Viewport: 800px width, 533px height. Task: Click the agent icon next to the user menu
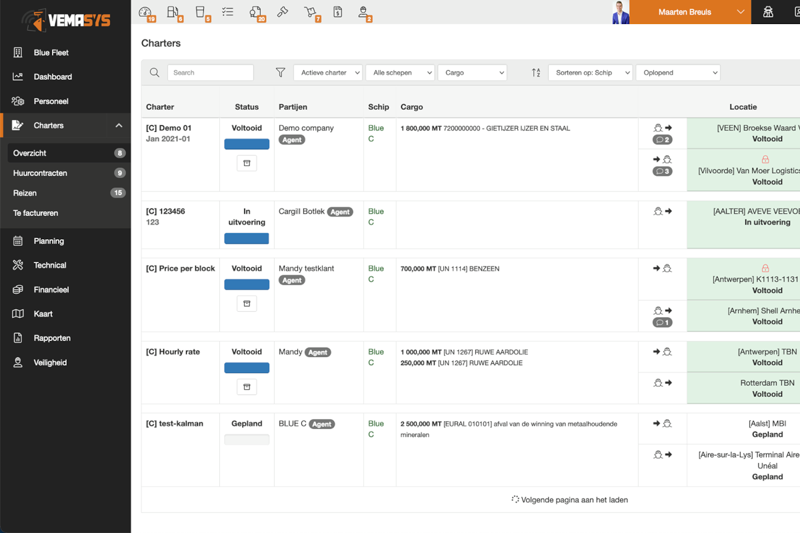769,12
